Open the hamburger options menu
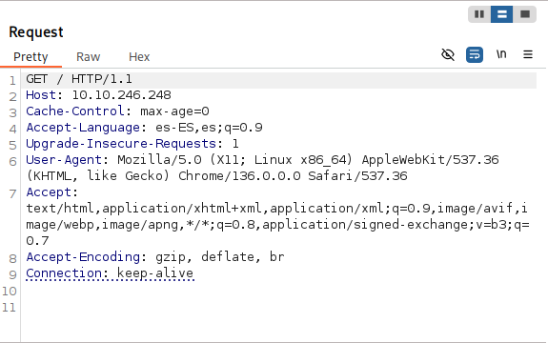Screen dimensions: 548x343 528,54
